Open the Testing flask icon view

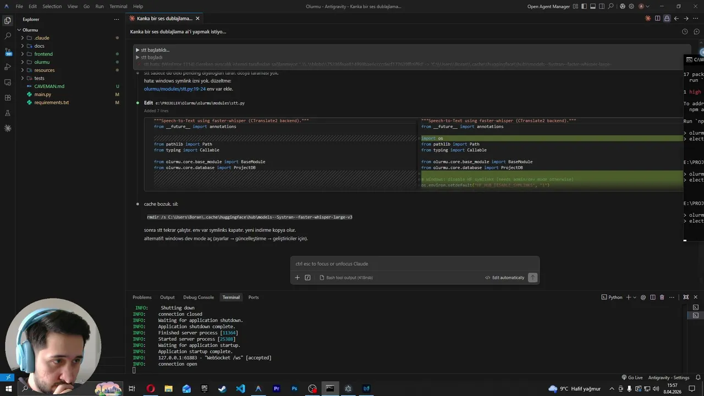pos(8,113)
